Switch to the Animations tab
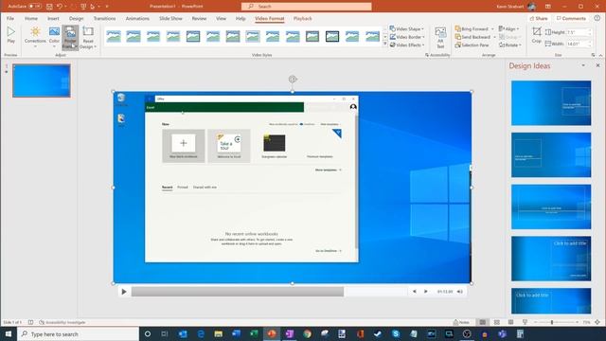Viewport: 606px width, 341px height. point(137,19)
